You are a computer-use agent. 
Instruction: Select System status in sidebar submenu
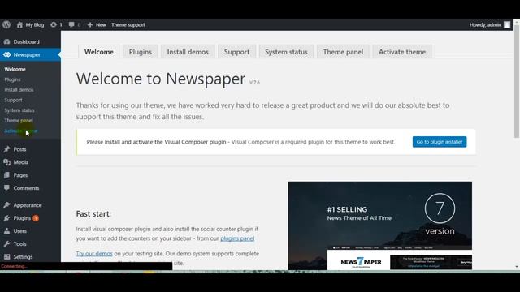pos(19,110)
